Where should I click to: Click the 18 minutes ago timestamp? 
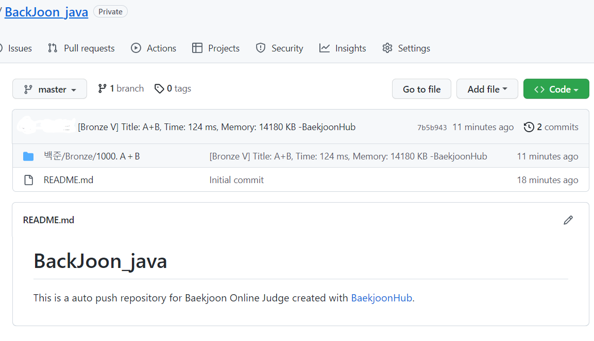coord(548,180)
